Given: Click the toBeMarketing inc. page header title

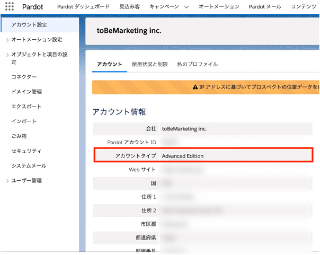Looking at the screenshot, I should [129, 31].
